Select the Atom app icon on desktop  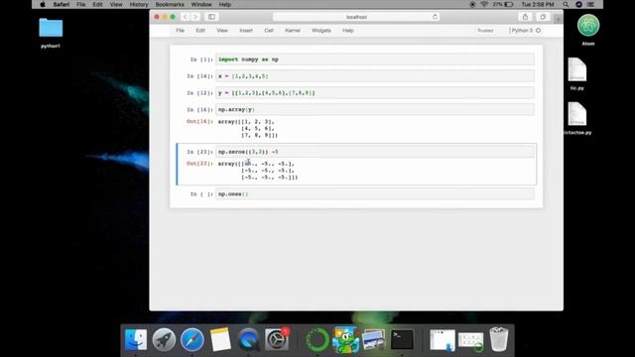click(588, 25)
